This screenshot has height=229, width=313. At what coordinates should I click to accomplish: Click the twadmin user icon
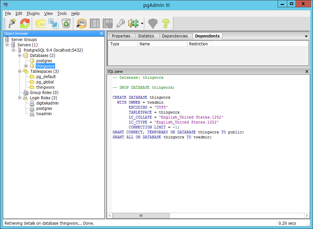[x=32, y=114]
